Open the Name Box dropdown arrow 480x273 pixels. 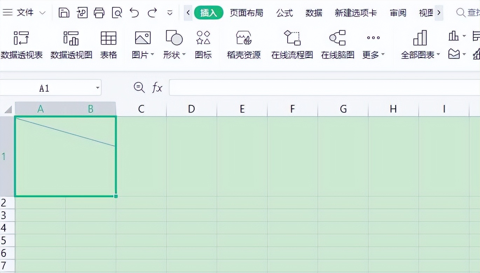tap(97, 88)
